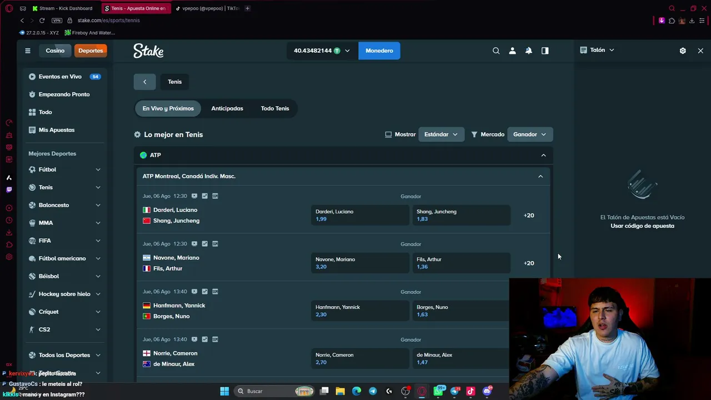Open the Estándar display dropdown
Screen dimensions: 711x400
pos(441,134)
